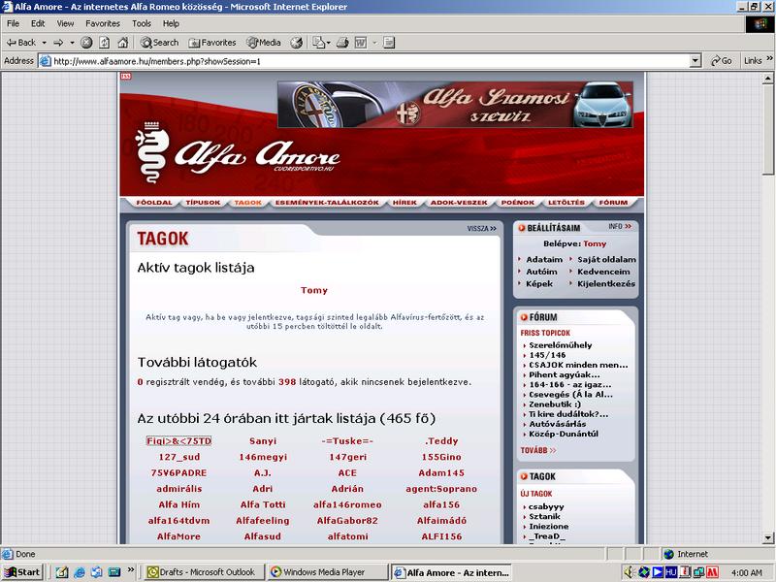
Task: Click the Windows Start button
Action: [22, 572]
